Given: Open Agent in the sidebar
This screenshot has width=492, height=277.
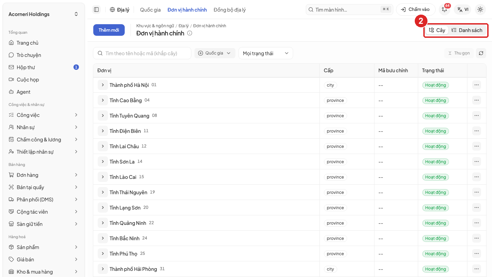Looking at the screenshot, I should pyautogui.click(x=44, y=92).
